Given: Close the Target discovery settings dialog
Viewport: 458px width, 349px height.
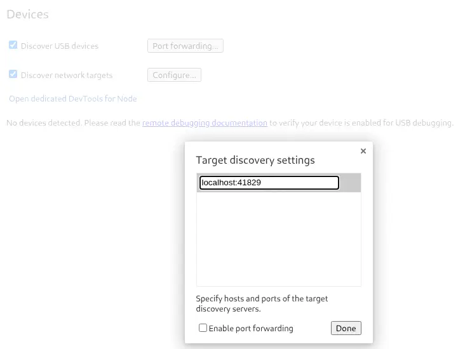Looking at the screenshot, I should (363, 151).
